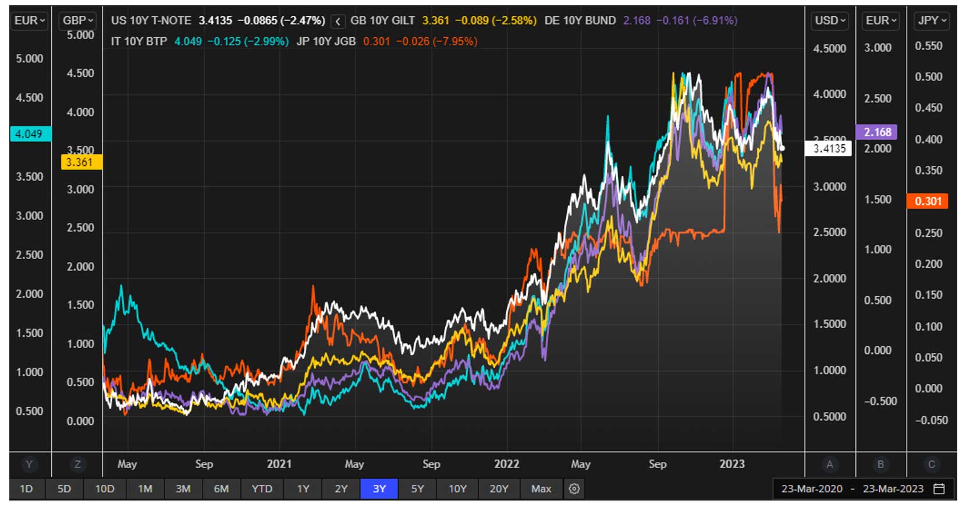The height and width of the screenshot is (511, 966).
Task: Open the date range calendar icon
Action: (939, 489)
